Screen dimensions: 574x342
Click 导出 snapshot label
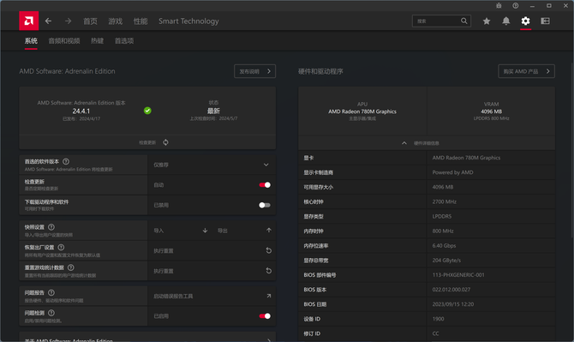pyautogui.click(x=223, y=231)
